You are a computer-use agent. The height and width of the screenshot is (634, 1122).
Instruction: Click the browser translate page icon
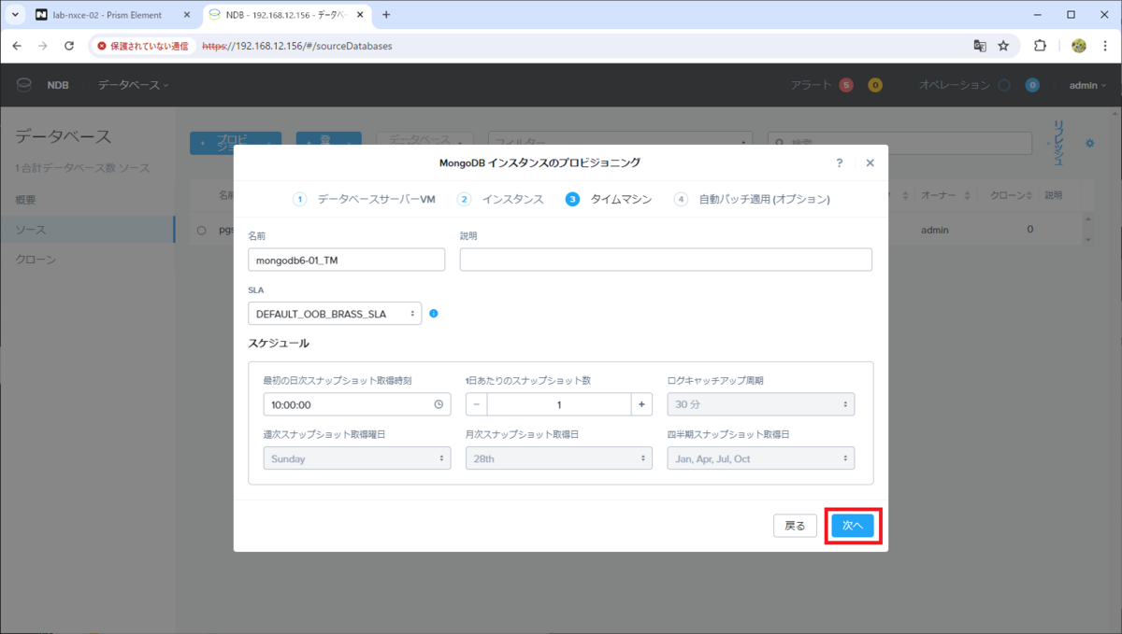click(x=980, y=45)
